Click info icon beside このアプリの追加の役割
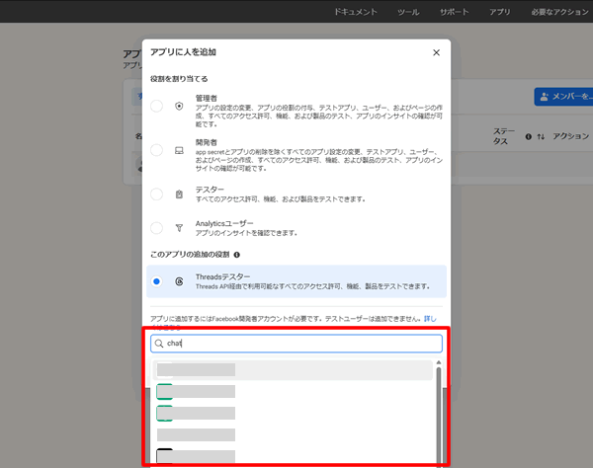 (236, 254)
